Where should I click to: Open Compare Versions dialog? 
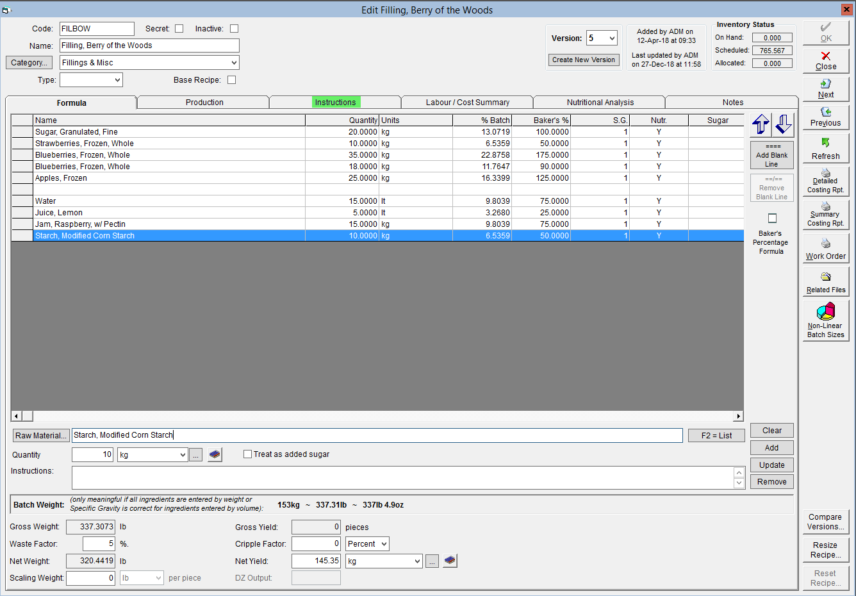(x=825, y=522)
